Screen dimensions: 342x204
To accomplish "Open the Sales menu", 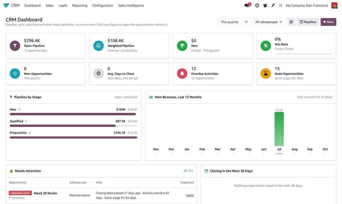I will (x=49, y=5).
